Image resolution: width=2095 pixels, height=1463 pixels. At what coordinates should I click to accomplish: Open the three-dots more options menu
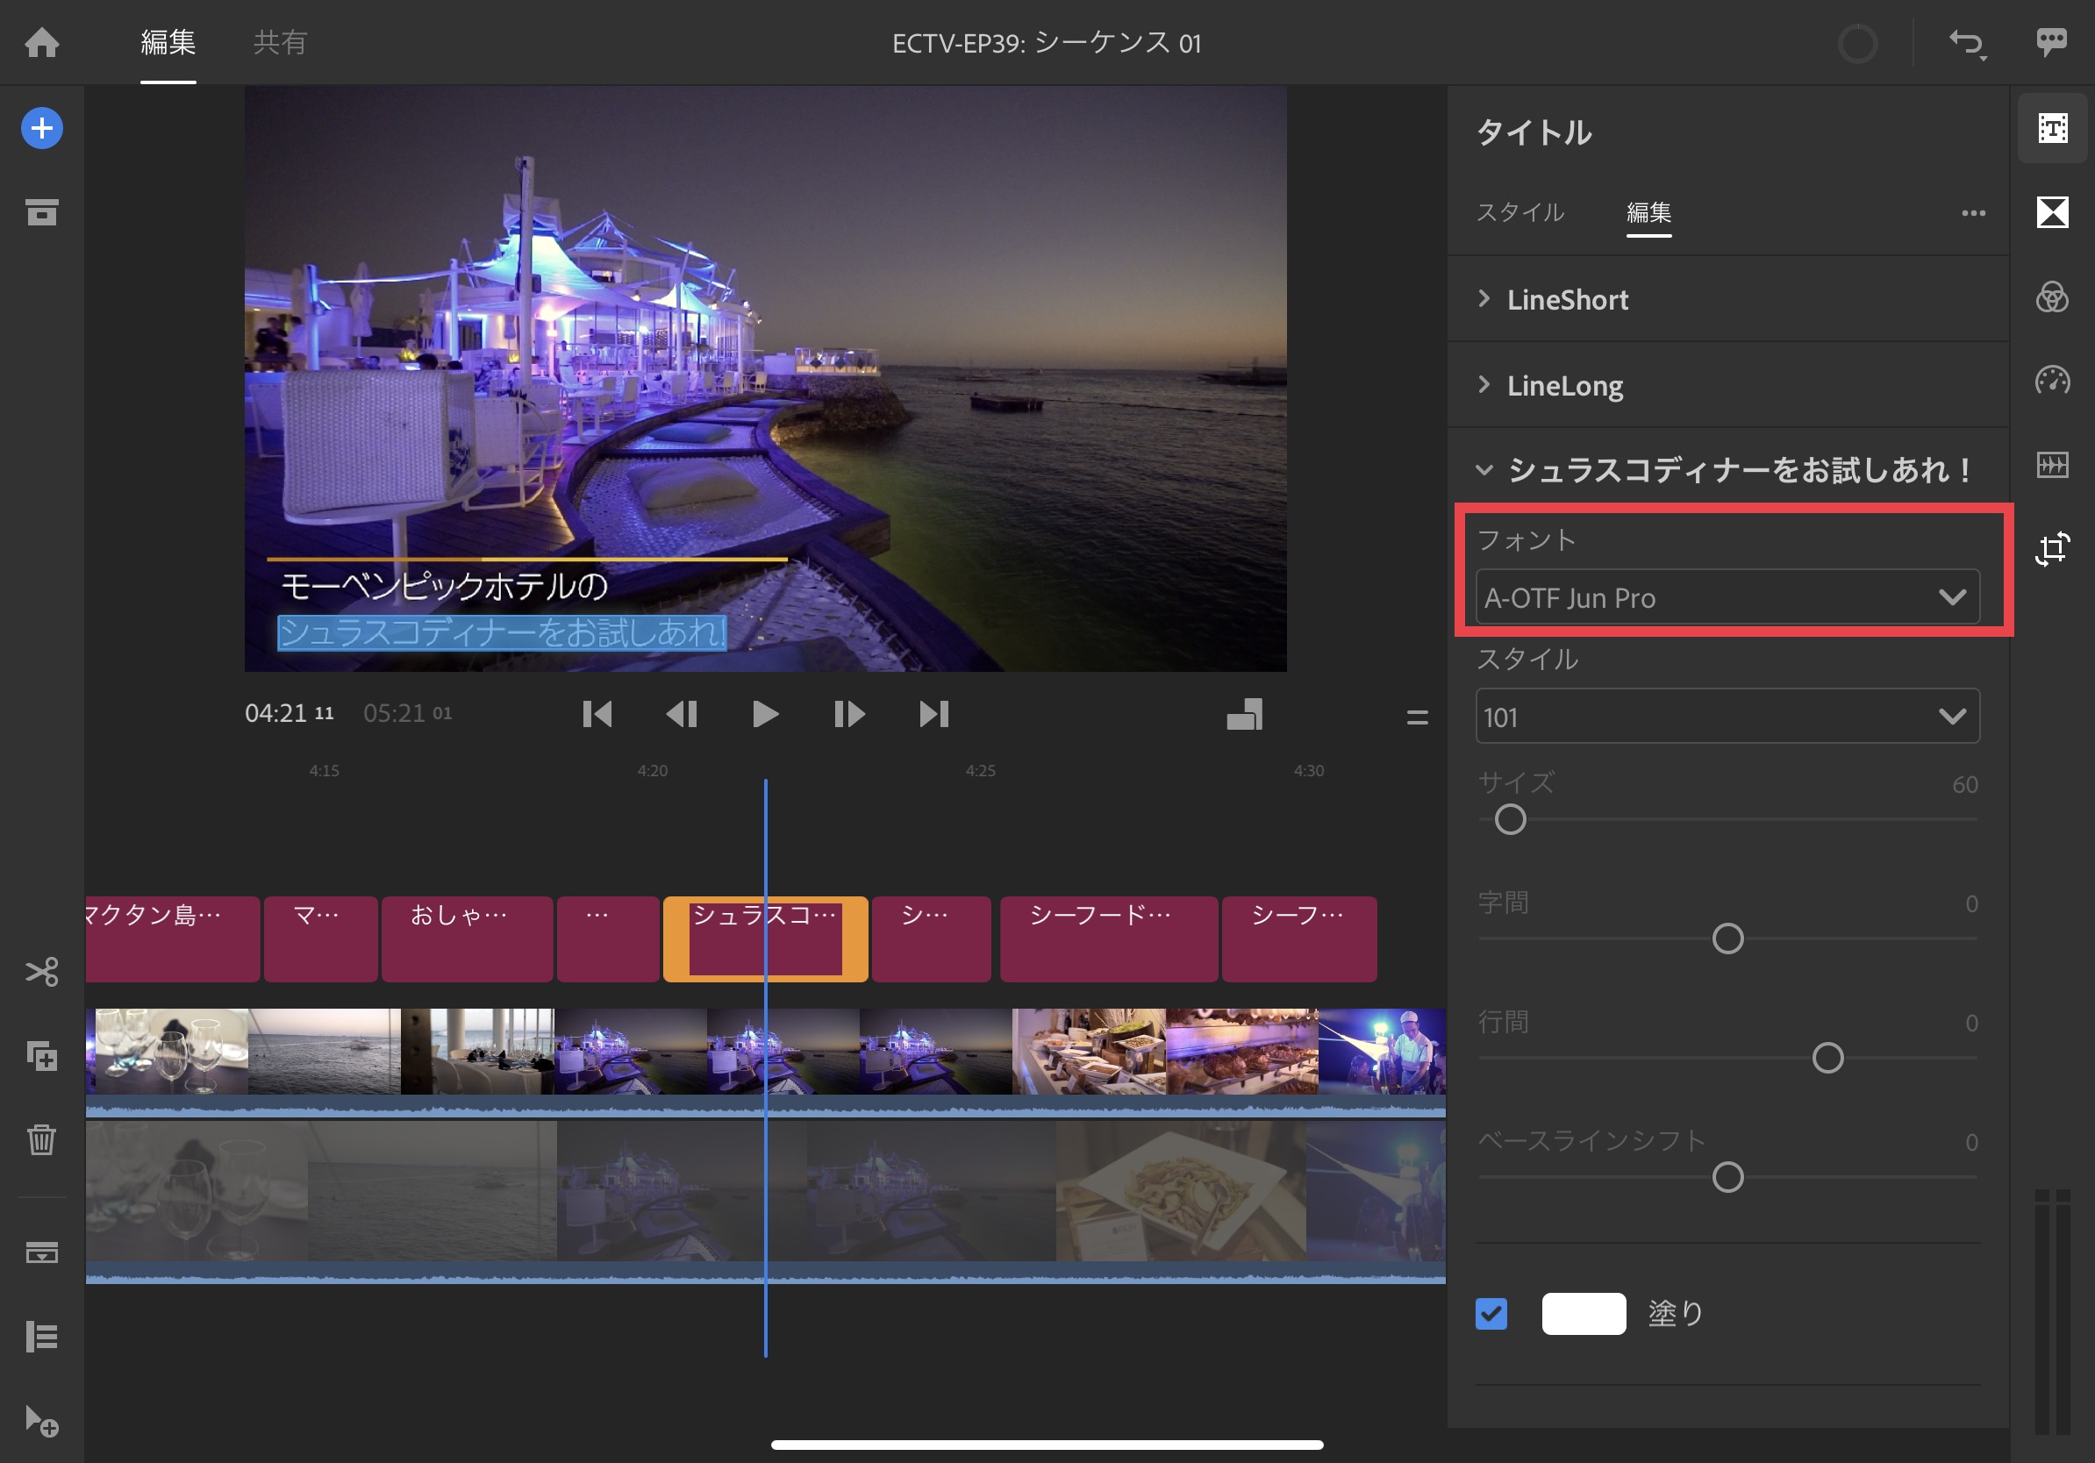point(1973,212)
